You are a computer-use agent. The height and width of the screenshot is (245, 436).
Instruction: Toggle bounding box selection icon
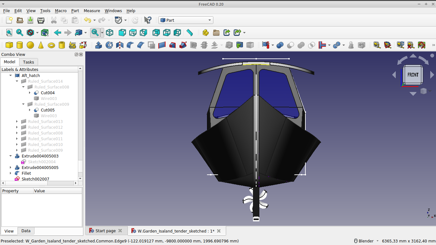[x=45, y=33]
